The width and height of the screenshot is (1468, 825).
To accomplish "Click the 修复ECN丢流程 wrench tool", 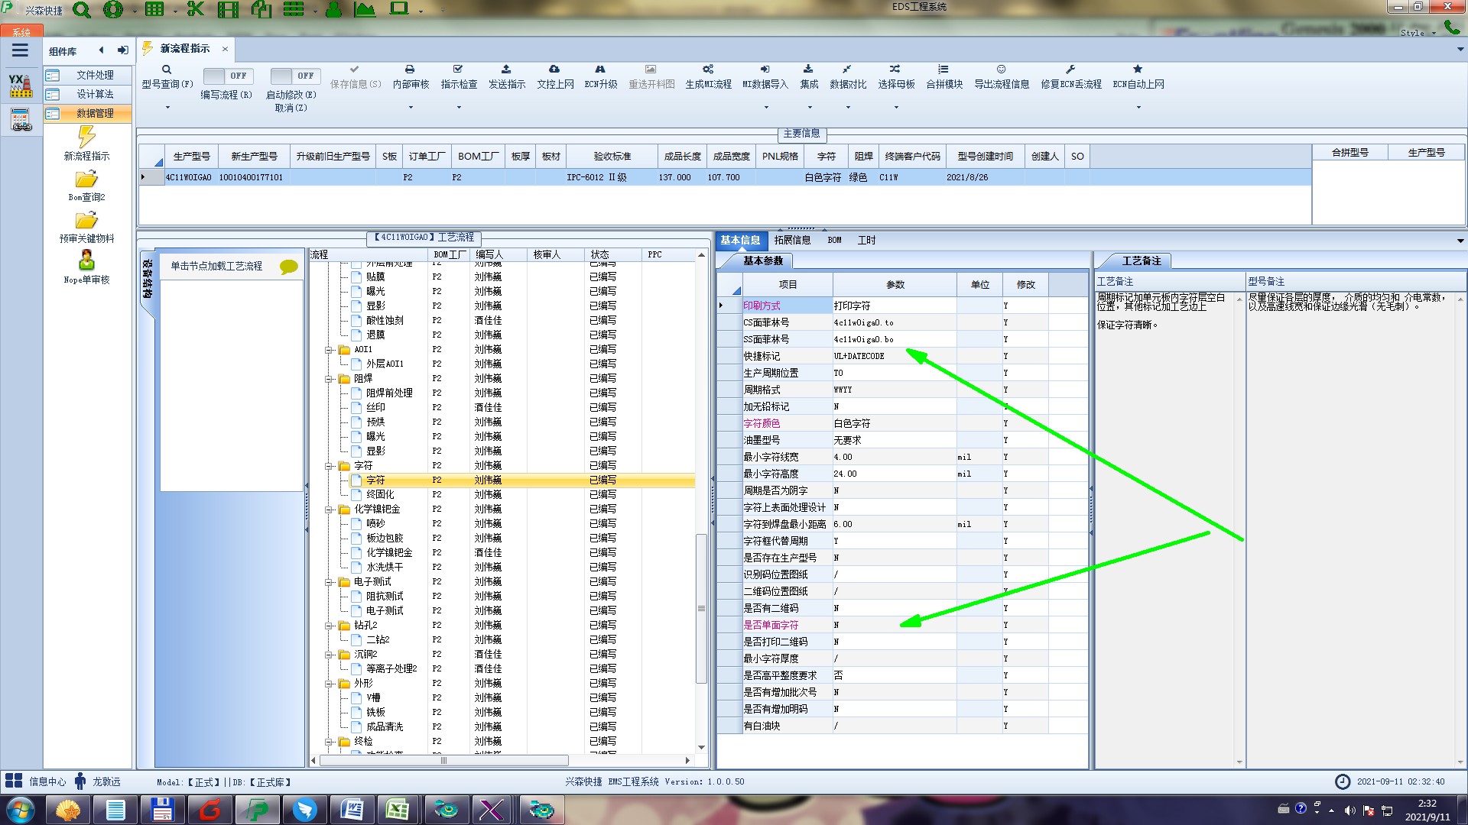I will tap(1071, 77).
